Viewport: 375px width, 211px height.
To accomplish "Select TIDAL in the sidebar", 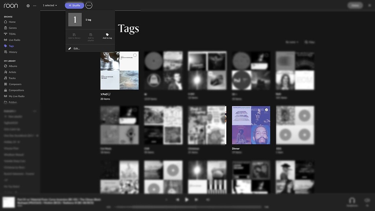I will coord(11,34).
